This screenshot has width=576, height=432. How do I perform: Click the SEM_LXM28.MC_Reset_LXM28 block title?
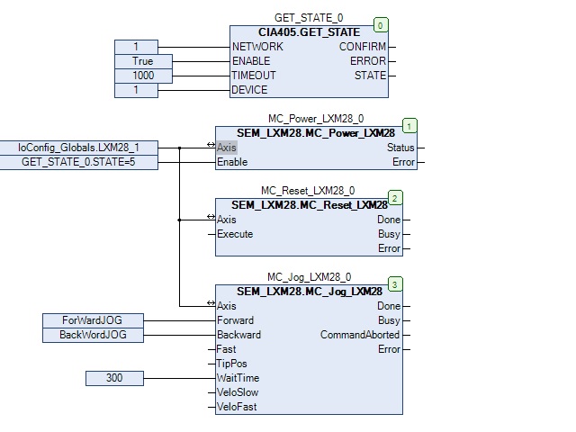308,205
